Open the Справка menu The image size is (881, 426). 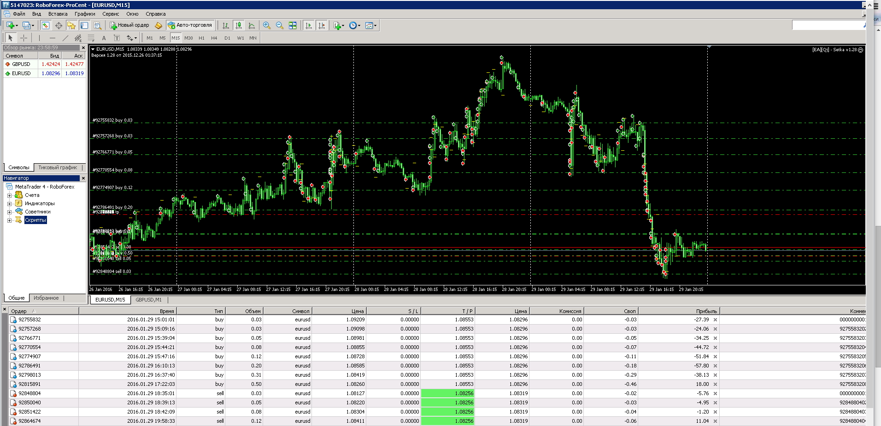156,14
